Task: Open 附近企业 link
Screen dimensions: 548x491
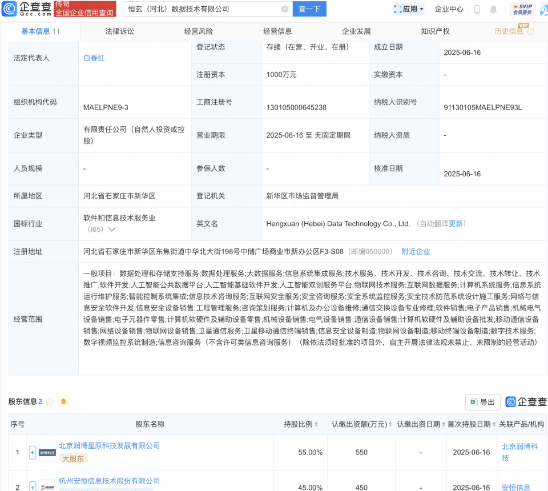Action: [x=416, y=252]
